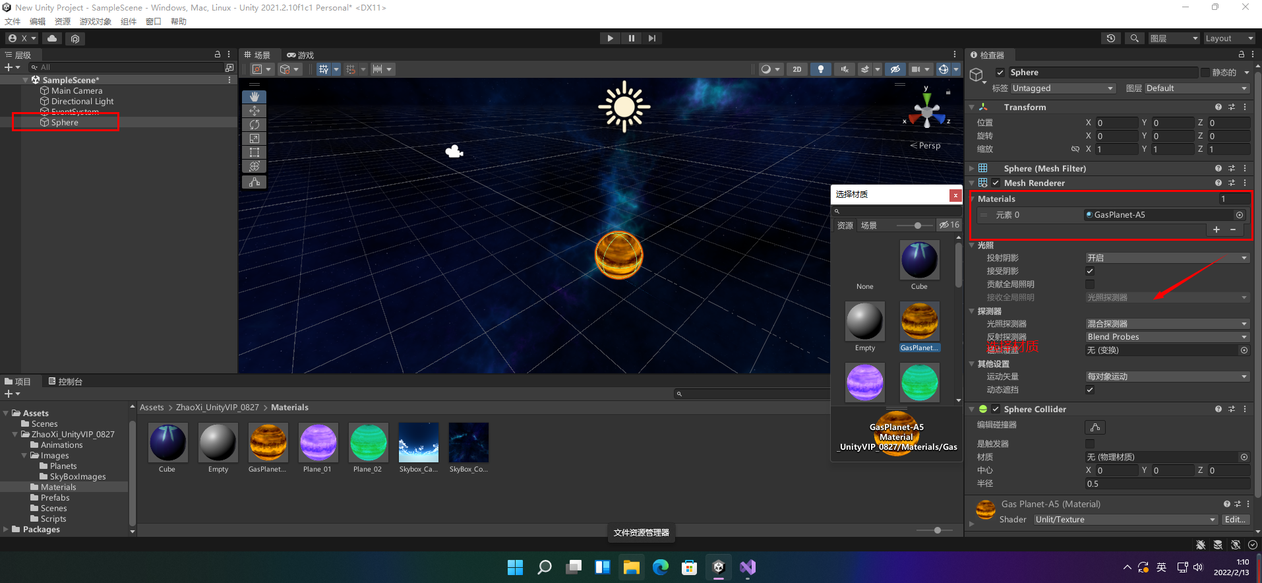Select the Scale tool in scene toolbar
This screenshot has height=583, width=1262.
click(x=254, y=138)
